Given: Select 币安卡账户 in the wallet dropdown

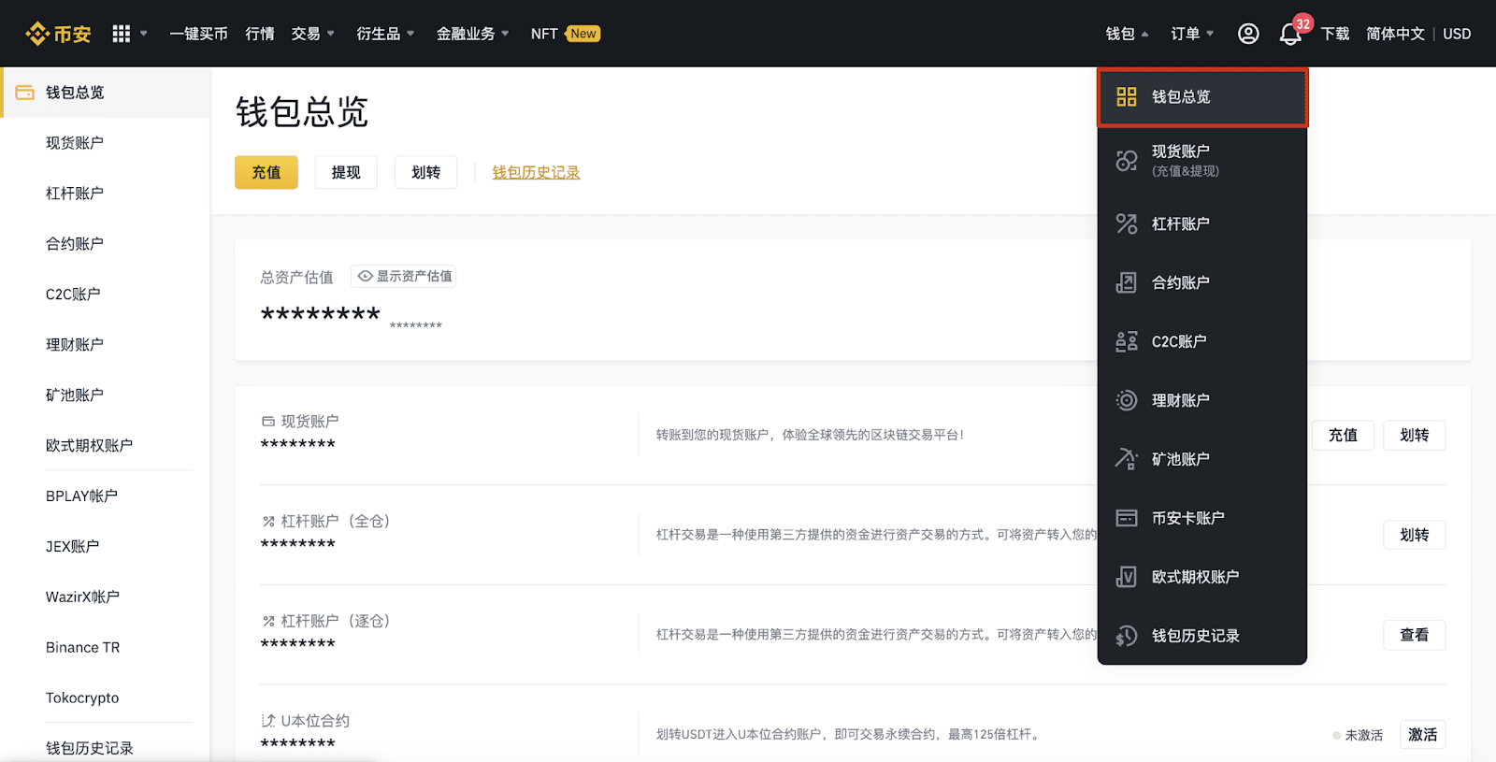Looking at the screenshot, I should (1202, 518).
